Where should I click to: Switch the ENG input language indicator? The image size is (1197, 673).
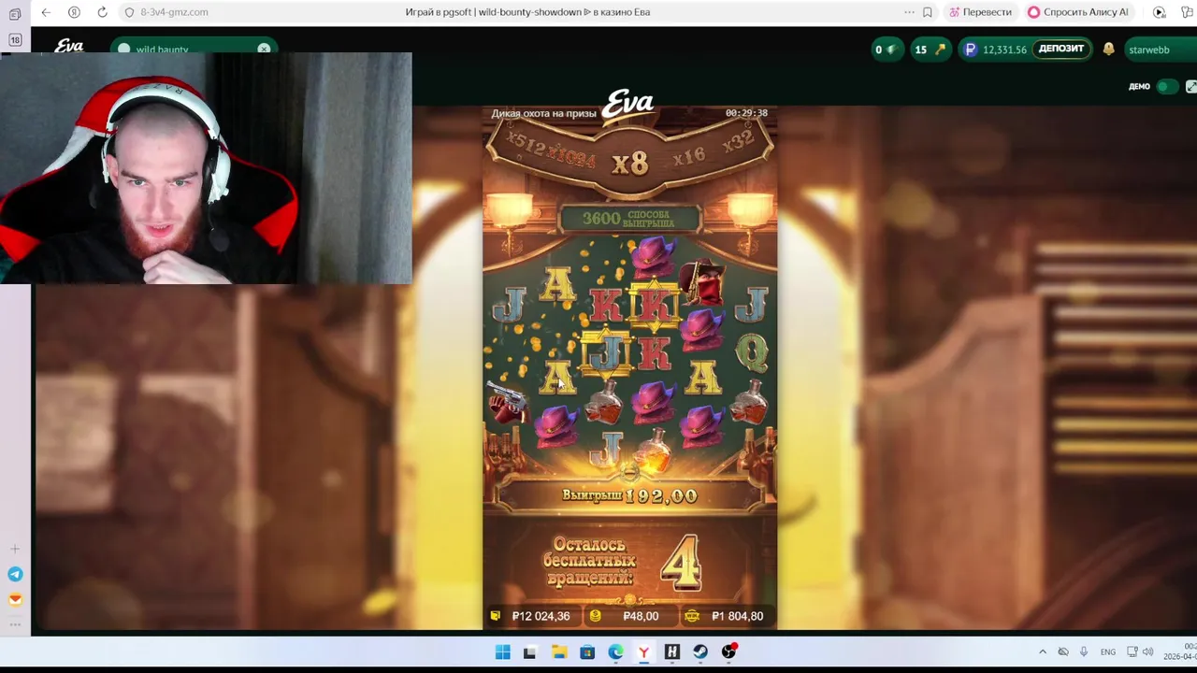pos(1108,652)
